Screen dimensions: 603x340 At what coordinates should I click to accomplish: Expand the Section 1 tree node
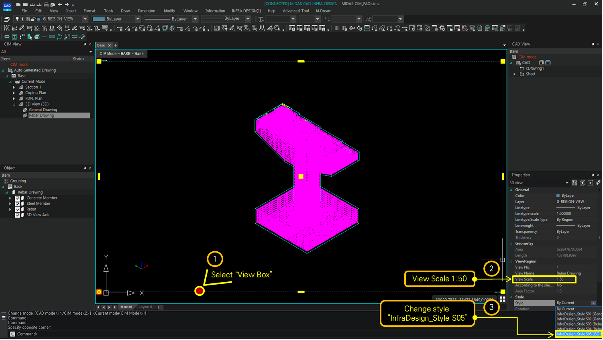[x=14, y=87]
